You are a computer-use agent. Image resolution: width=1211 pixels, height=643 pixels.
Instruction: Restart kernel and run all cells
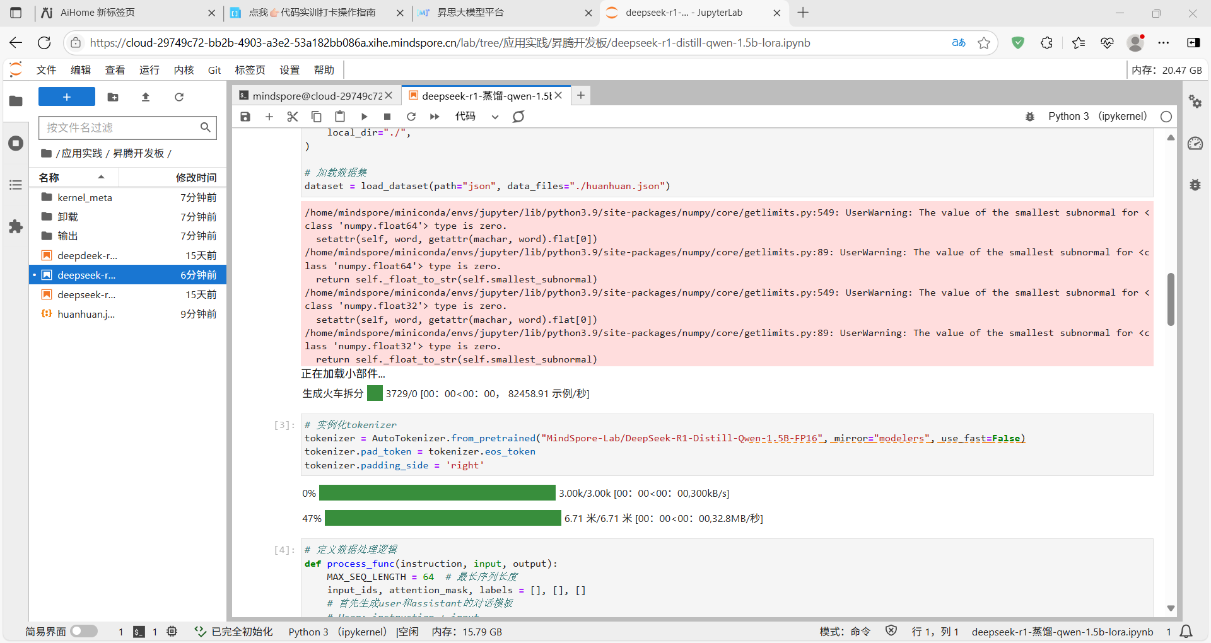pyautogui.click(x=435, y=117)
